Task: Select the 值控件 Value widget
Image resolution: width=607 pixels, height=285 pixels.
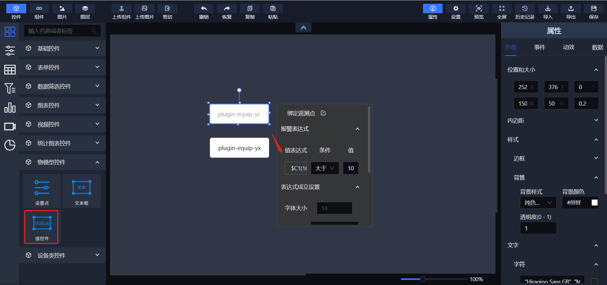Action: [41, 227]
